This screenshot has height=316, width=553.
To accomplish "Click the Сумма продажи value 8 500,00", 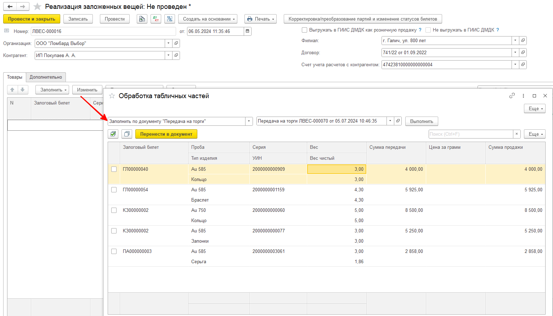I will point(533,210).
